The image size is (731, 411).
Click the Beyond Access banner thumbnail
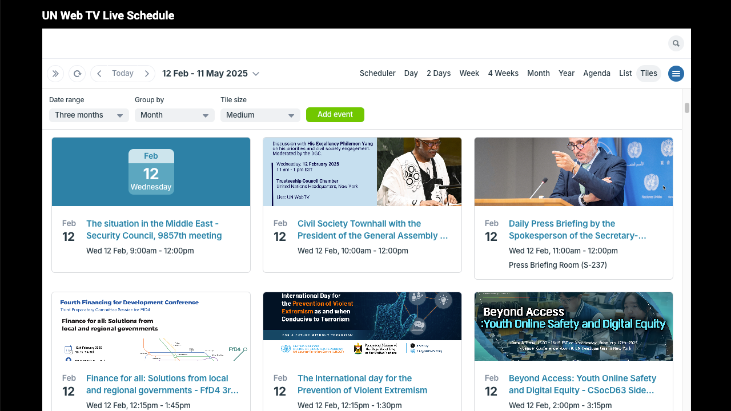(x=573, y=327)
